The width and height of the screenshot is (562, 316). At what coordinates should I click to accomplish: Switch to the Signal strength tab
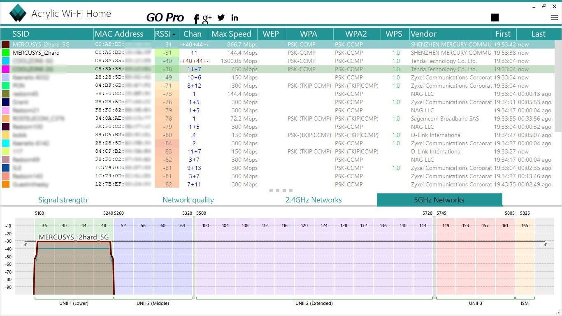coord(63,200)
